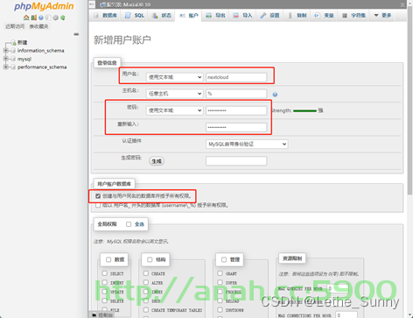The height and width of the screenshot is (318, 413).
Task: Check the Data (数据) group checkbox
Action: 108,259
